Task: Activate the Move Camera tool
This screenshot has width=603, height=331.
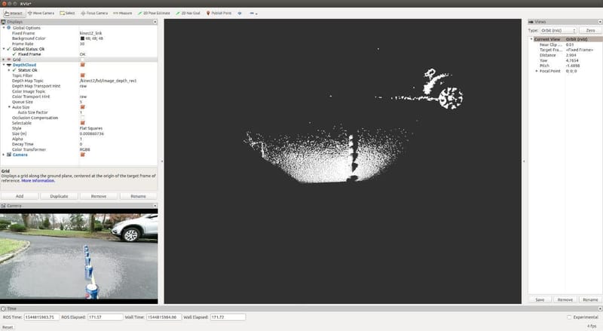Action: [x=40, y=13]
